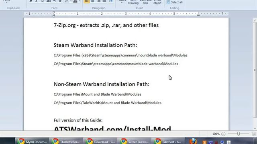Switch to Edit Post - A... Chrome taskbar window
Screen dimensions: 257x144
pyautogui.click(x=168, y=141)
